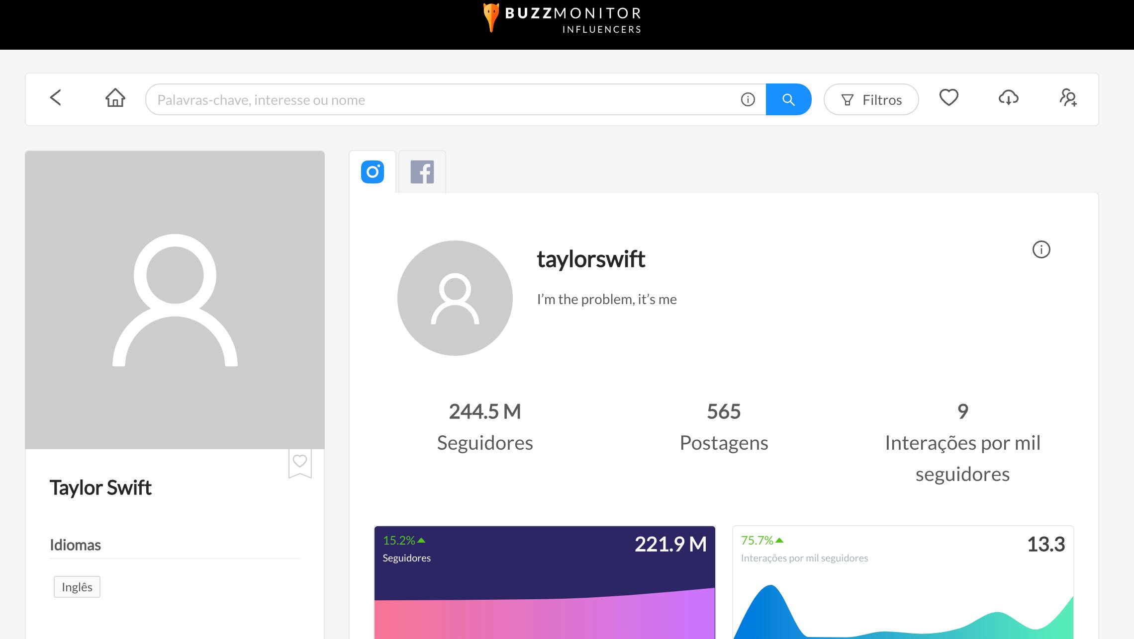Screen dimensions: 1134x639
Task: Click the Buzzmonitor Influencers logo
Action: pyautogui.click(x=563, y=19)
